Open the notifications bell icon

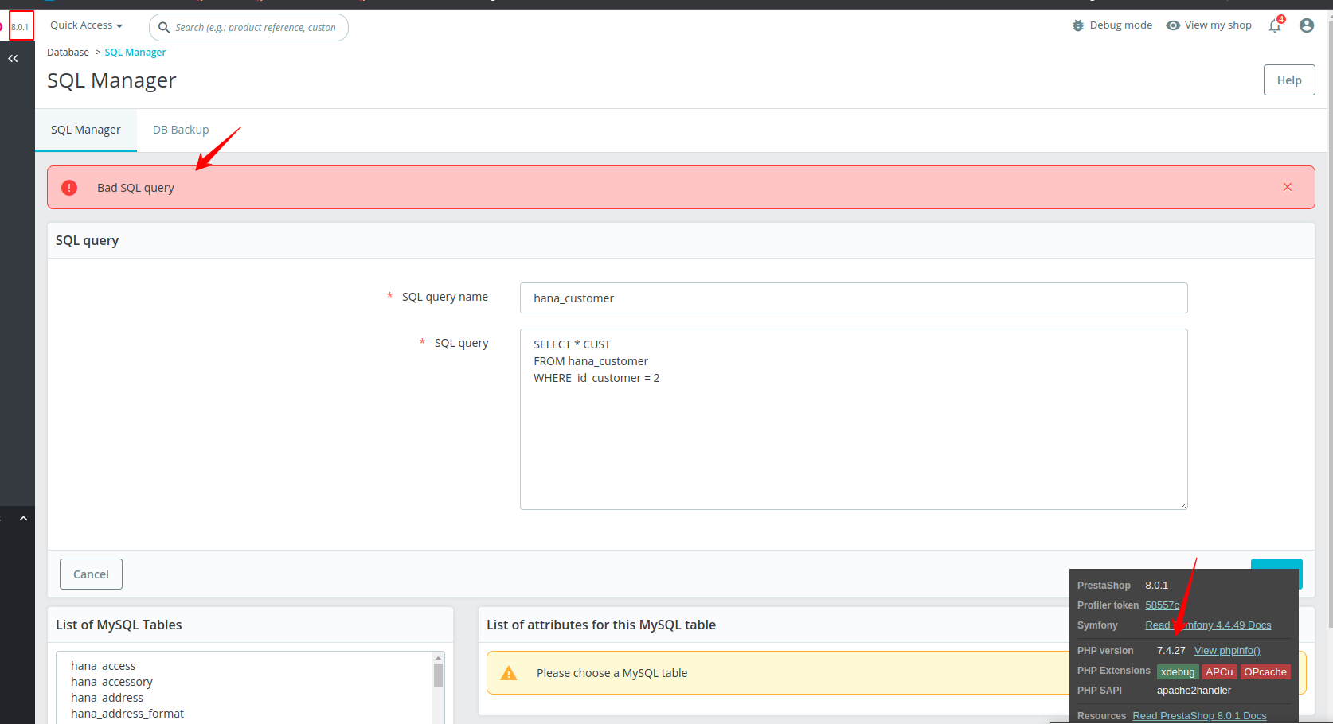pyautogui.click(x=1274, y=25)
